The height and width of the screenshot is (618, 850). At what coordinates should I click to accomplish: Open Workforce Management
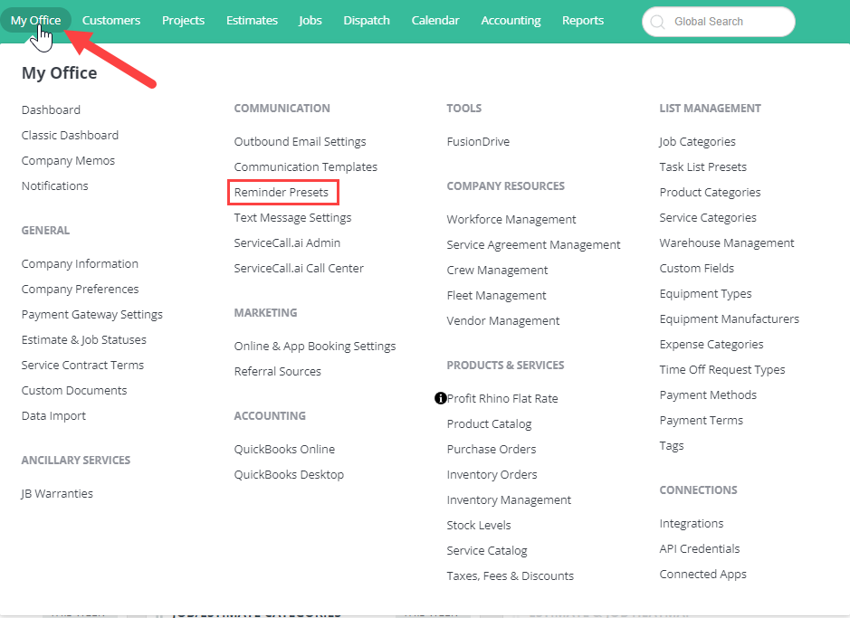(511, 219)
